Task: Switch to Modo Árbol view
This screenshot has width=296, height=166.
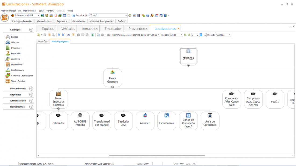Action: (x=43, y=42)
